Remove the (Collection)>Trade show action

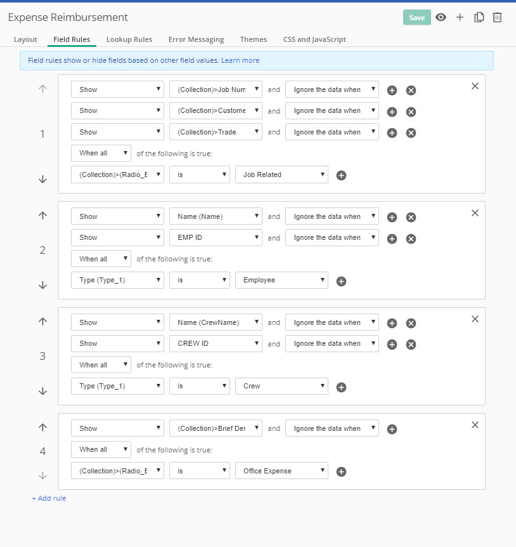[411, 133]
